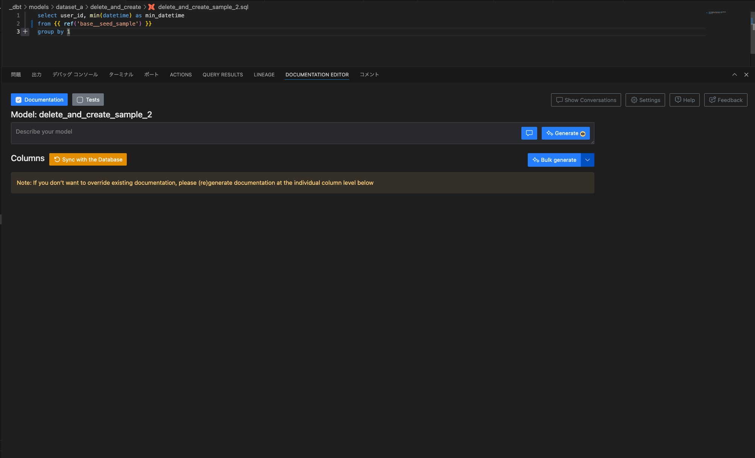Maximize the panel with the up chevron
The width and height of the screenshot is (755, 458).
pos(734,75)
